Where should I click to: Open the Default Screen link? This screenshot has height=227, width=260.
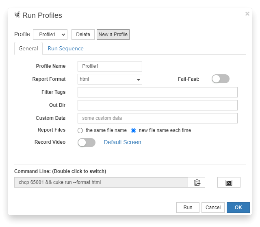click(122, 142)
